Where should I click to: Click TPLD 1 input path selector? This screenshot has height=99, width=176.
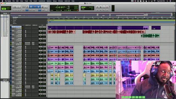(40, 31)
